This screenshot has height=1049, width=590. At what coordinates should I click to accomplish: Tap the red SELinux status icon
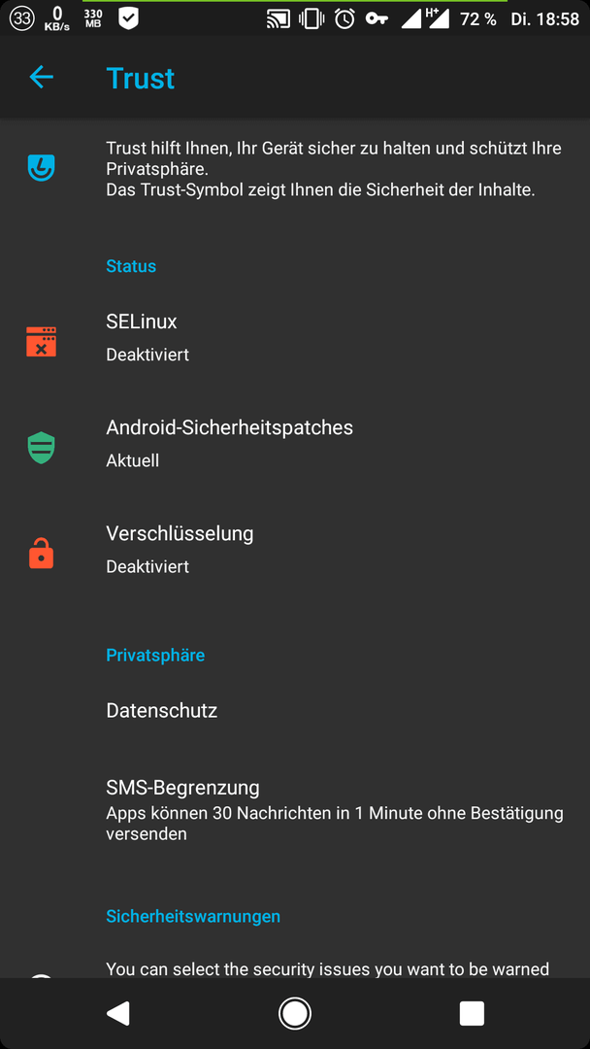[41, 341]
